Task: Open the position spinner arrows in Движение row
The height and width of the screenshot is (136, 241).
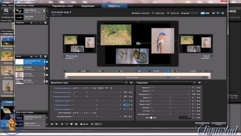Action: click(x=94, y=88)
